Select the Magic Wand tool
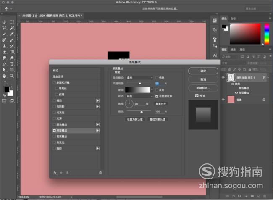The width and height of the screenshot is (273, 200). pyautogui.click(x=12, y=28)
